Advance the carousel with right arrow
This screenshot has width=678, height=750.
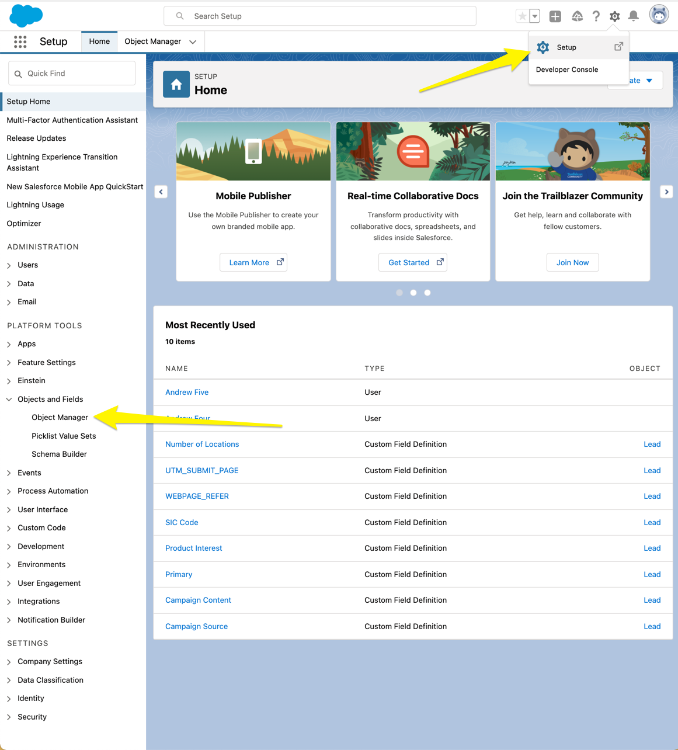pos(666,192)
